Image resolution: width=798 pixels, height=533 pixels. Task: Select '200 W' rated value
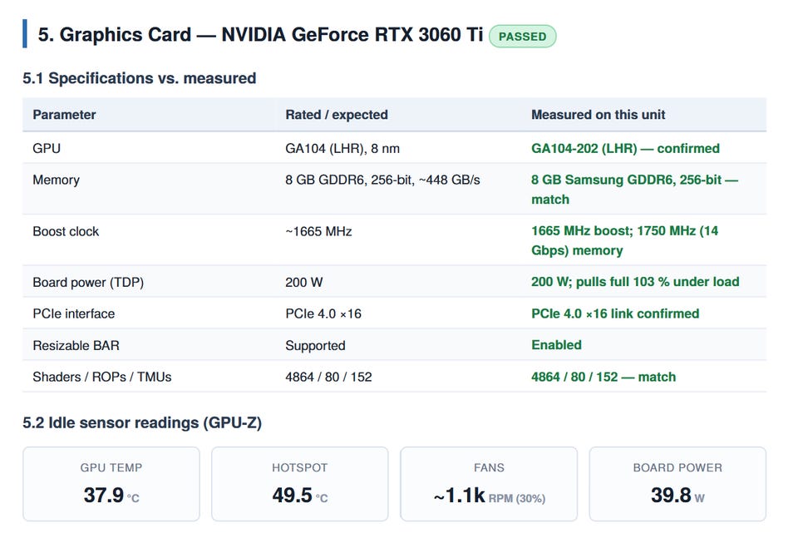[x=304, y=282]
